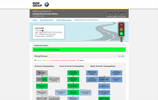Open Steering and Chassis Technology course box

(x=42, y=86)
